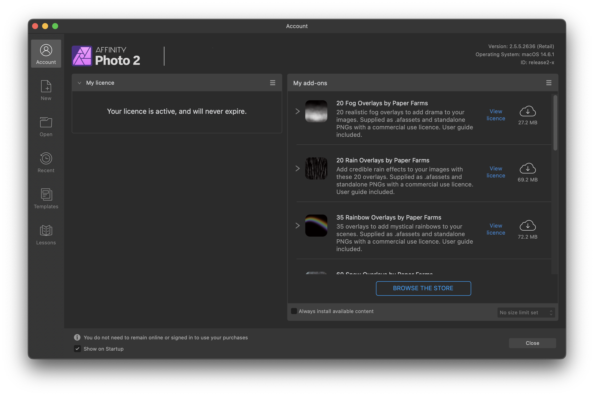594x396 pixels.
Task: Click the 27.2 MB size label
Action: [x=528, y=123]
